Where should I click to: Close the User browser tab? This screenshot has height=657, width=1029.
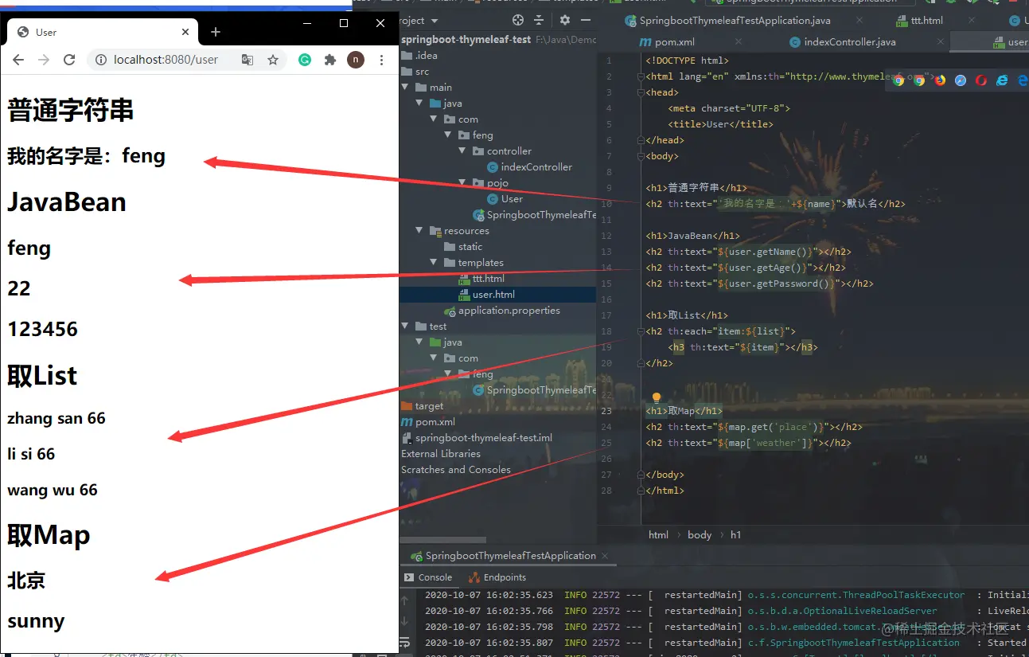click(x=185, y=32)
